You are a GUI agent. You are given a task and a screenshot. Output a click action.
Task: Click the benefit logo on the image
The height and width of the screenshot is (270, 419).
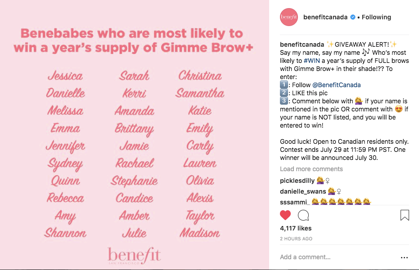coord(134,256)
